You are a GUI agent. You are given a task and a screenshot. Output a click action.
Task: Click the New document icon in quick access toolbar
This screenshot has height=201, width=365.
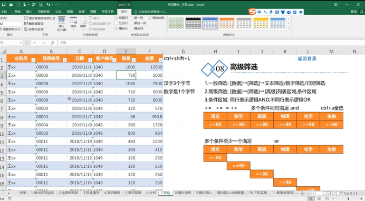click(18, 4)
